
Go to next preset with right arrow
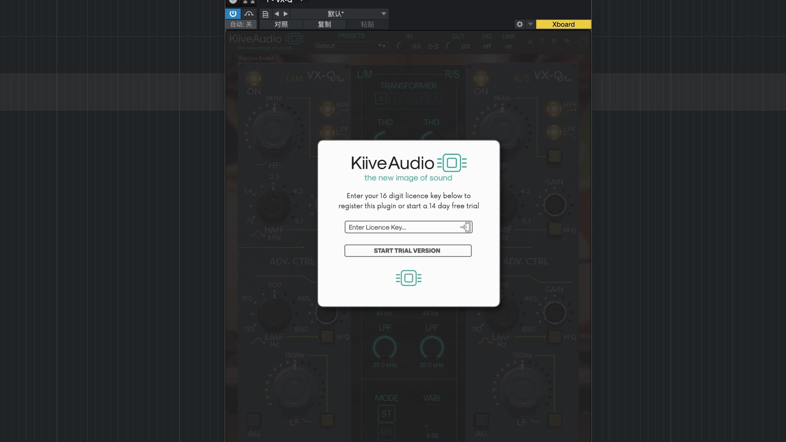[x=286, y=14]
